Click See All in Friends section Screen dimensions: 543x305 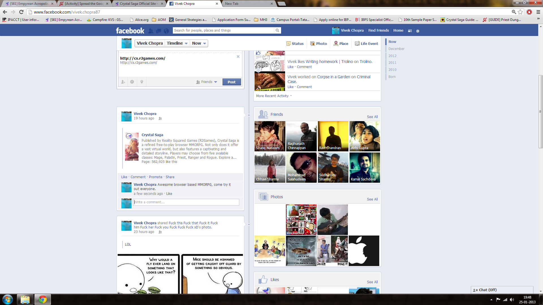click(372, 117)
